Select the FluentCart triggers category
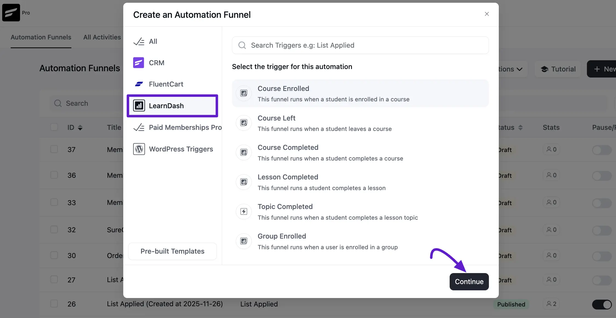 point(172,84)
